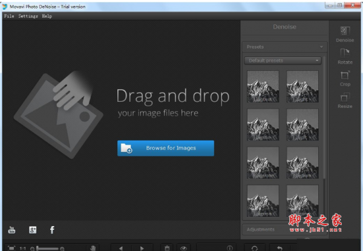Click the fit-to-screen icon

click(x=11, y=248)
